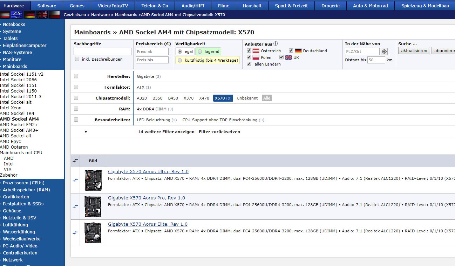Enable the inkl. Beschreibungen checkbox
The width and height of the screenshot is (455, 266).
pos(77,59)
